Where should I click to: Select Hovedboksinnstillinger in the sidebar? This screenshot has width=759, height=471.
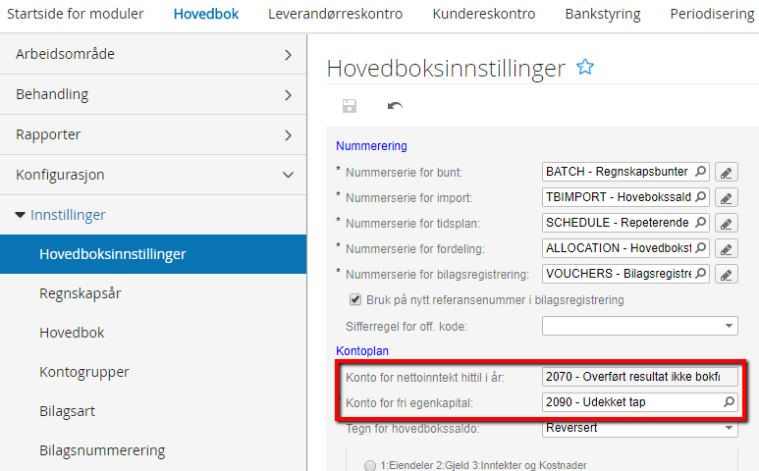coord(153,254)
